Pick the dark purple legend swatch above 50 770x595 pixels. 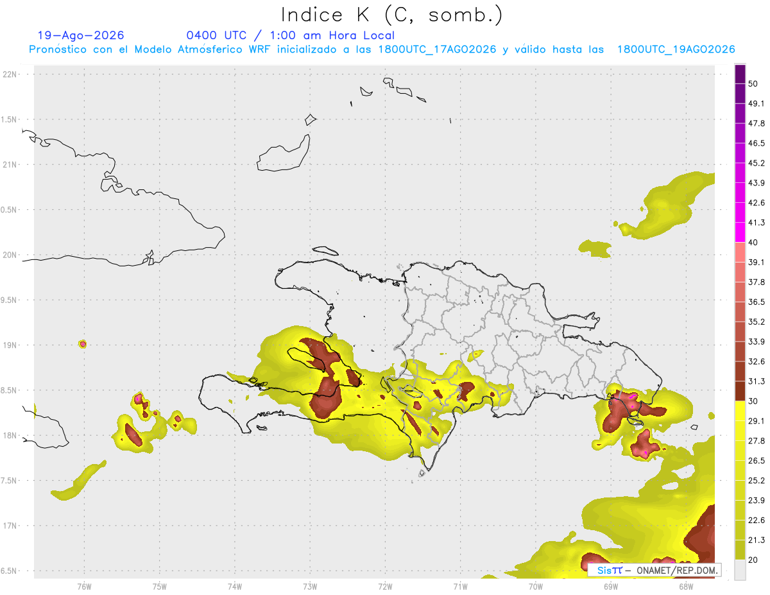click(x=740, y=74)
